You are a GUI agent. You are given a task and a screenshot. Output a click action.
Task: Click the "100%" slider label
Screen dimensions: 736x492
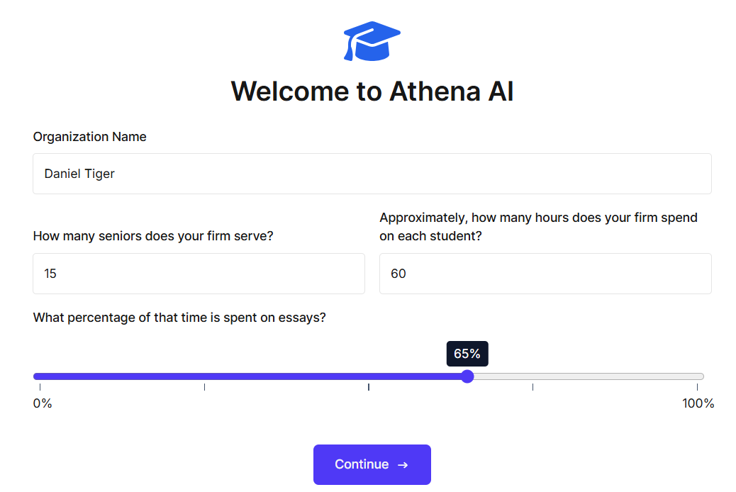(698, 404)
